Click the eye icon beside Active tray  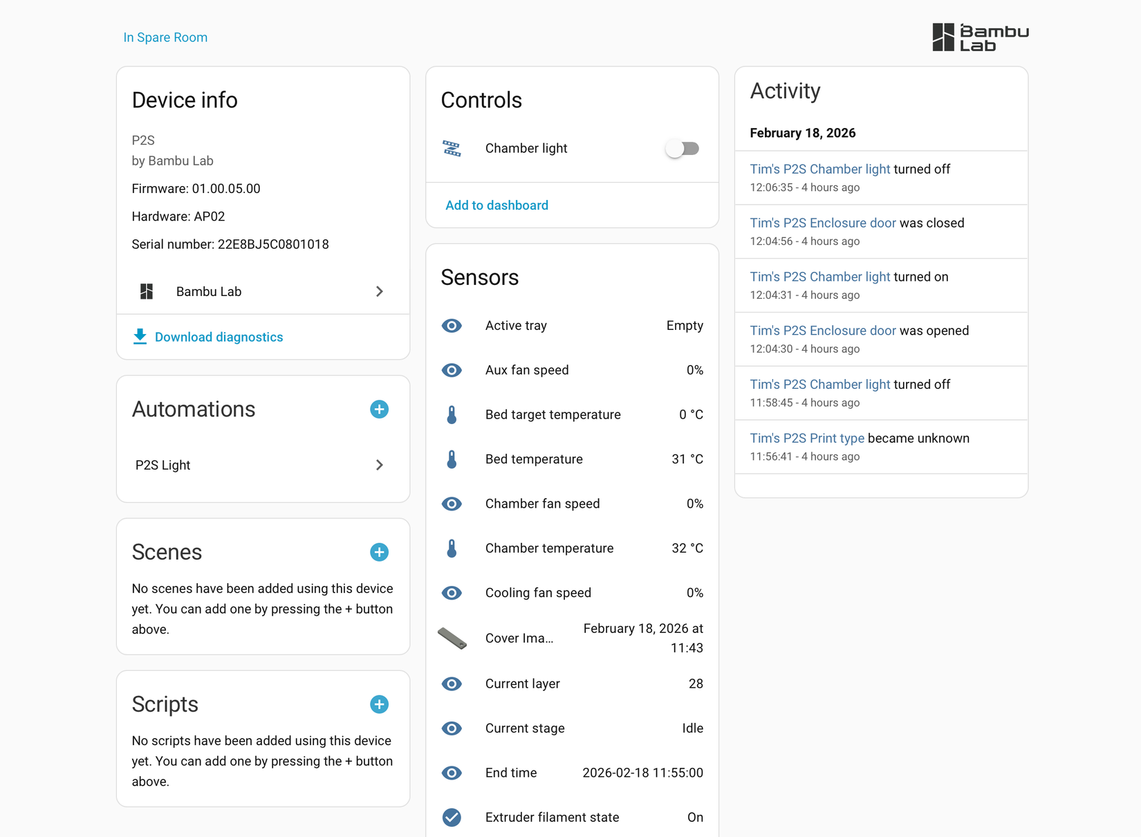coord(452,326)
